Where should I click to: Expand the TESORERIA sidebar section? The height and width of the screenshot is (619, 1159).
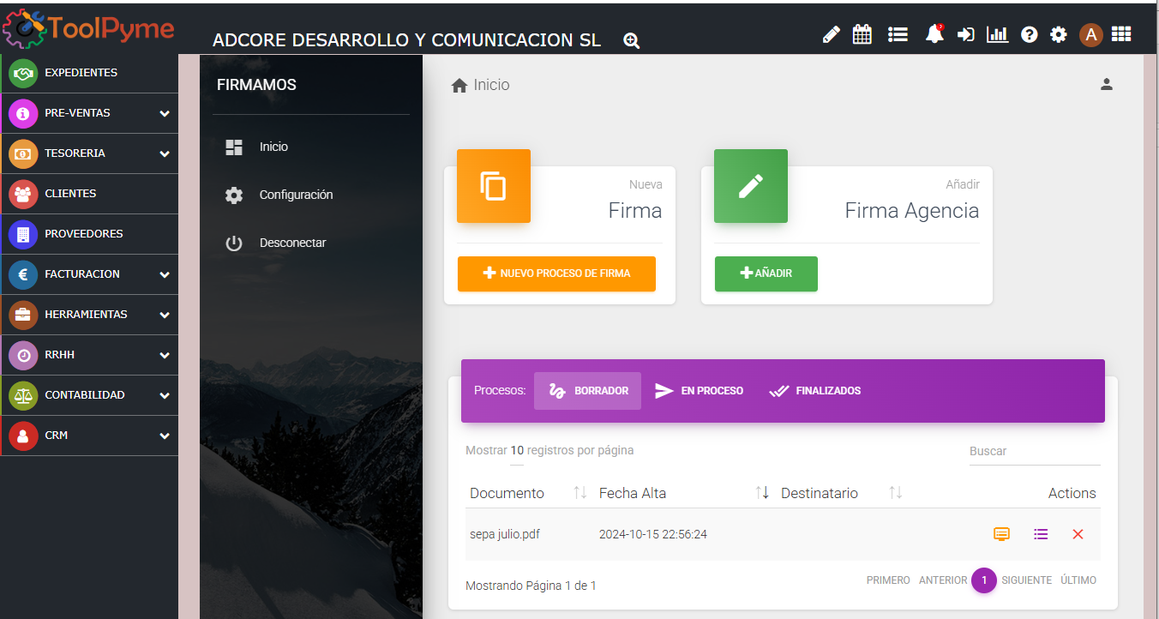point(165,153)
